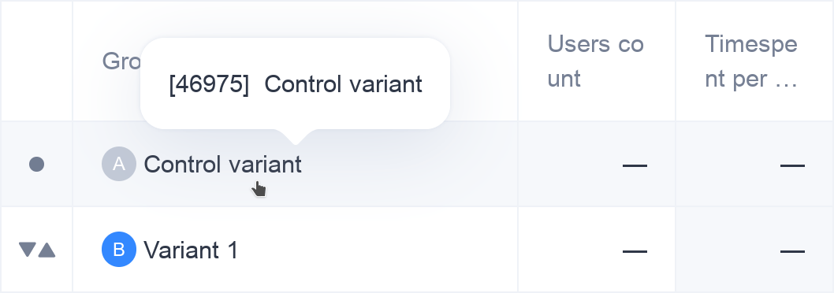
Task: Click Variant 1 Timespent dash cell
Action: (x=792, y=251)
